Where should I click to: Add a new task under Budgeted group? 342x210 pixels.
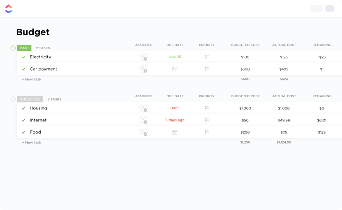32,142
